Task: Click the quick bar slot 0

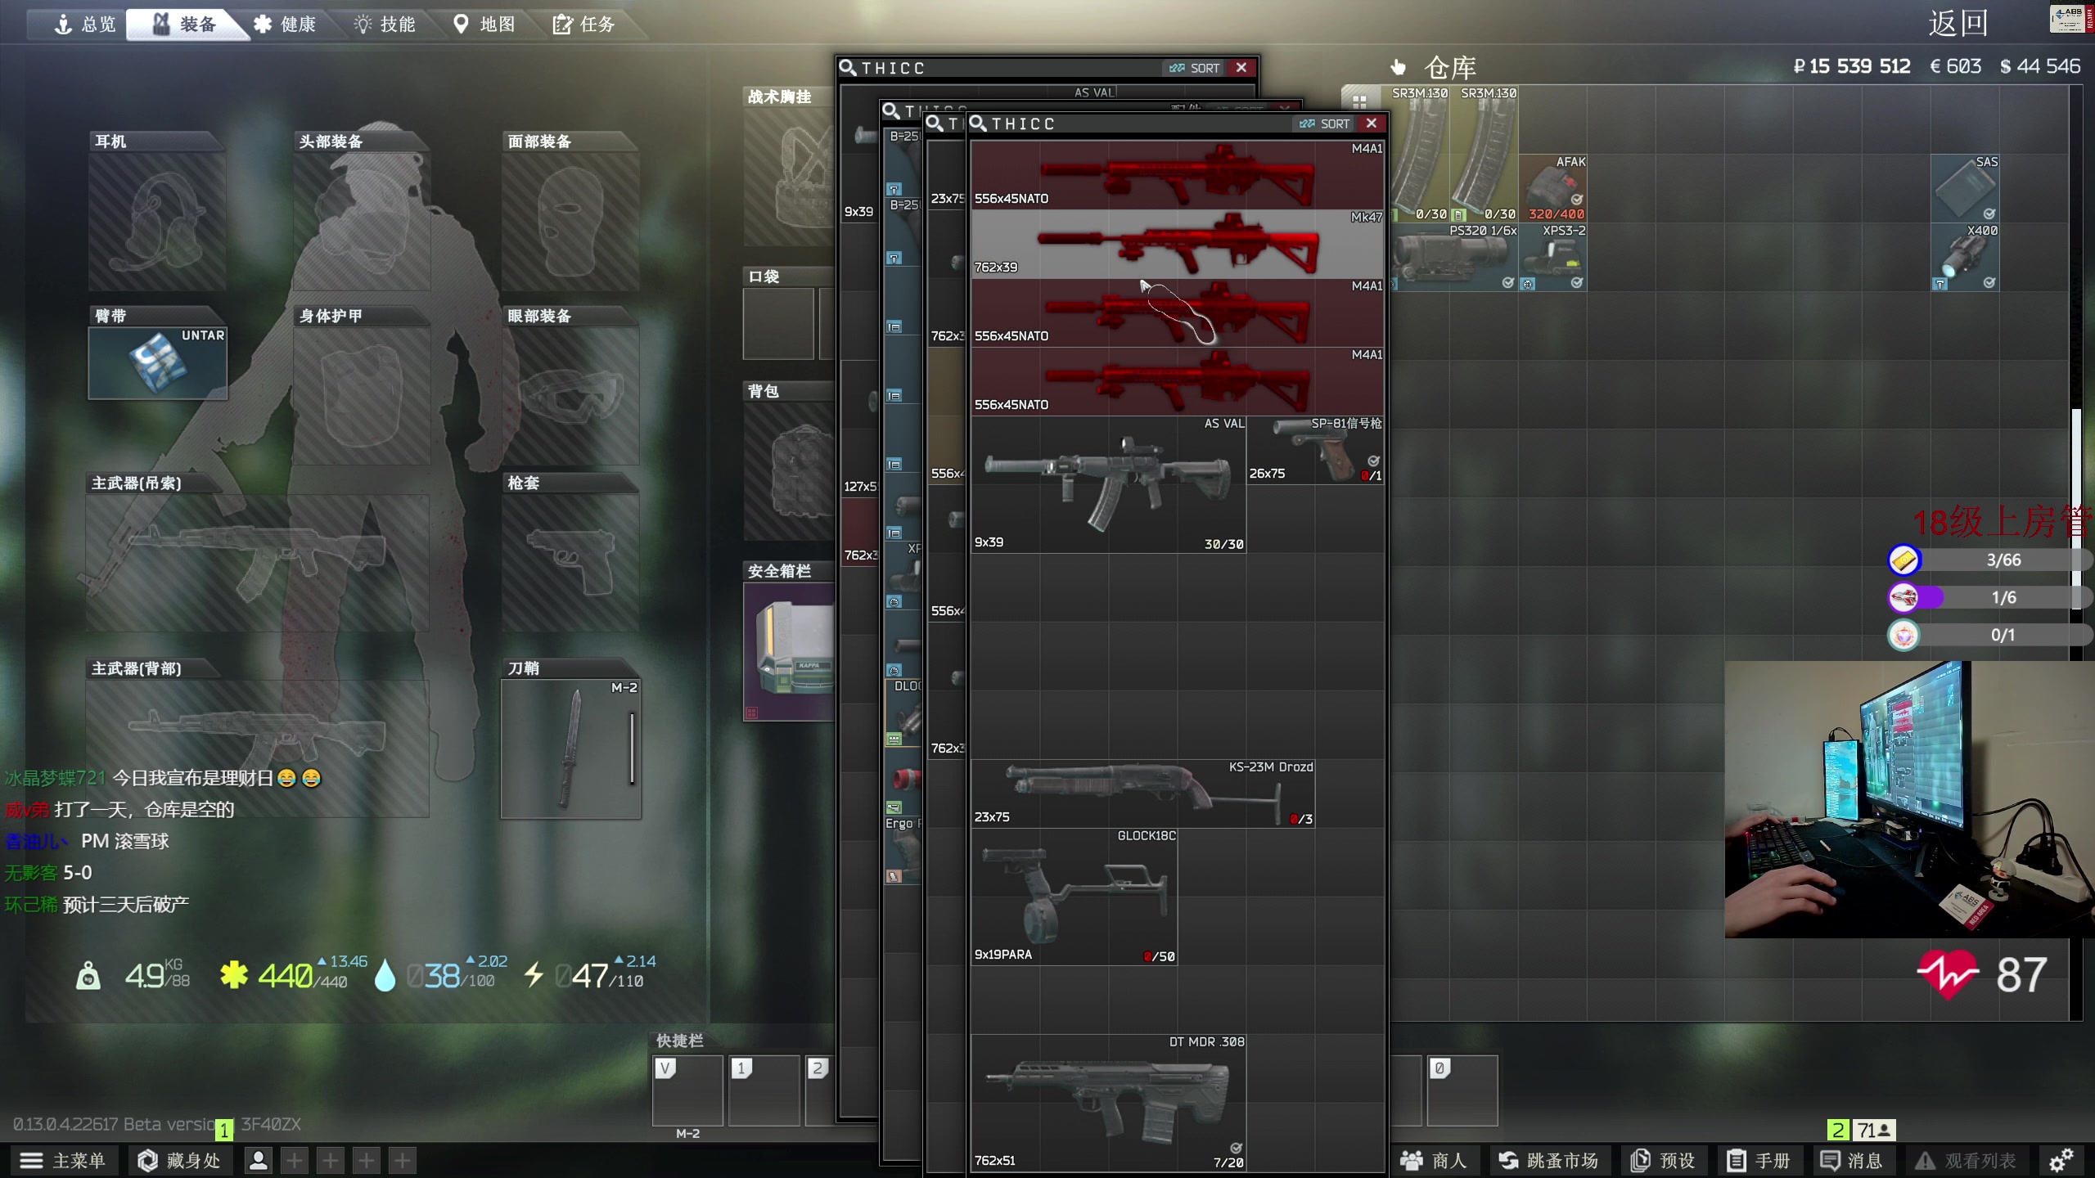Action: (1462, 1090)
